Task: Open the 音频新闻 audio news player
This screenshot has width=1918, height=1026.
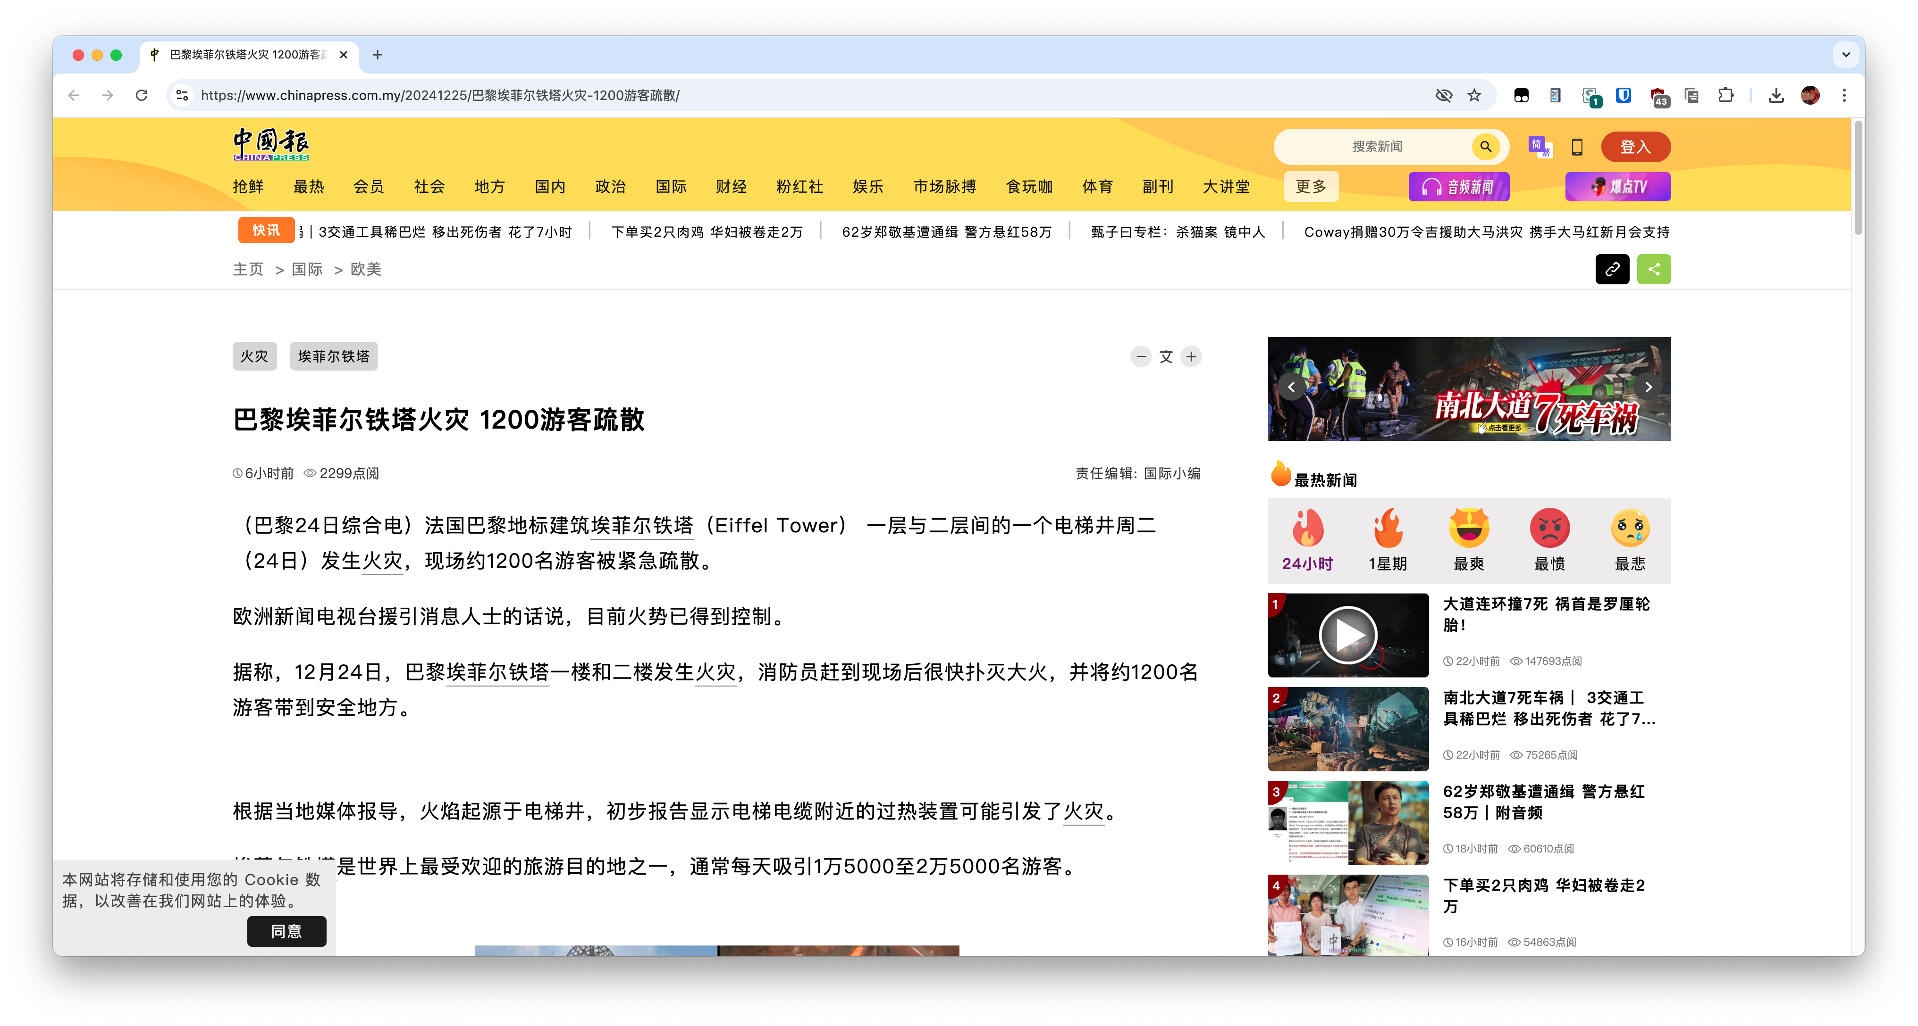Action: pos(1459,186)
